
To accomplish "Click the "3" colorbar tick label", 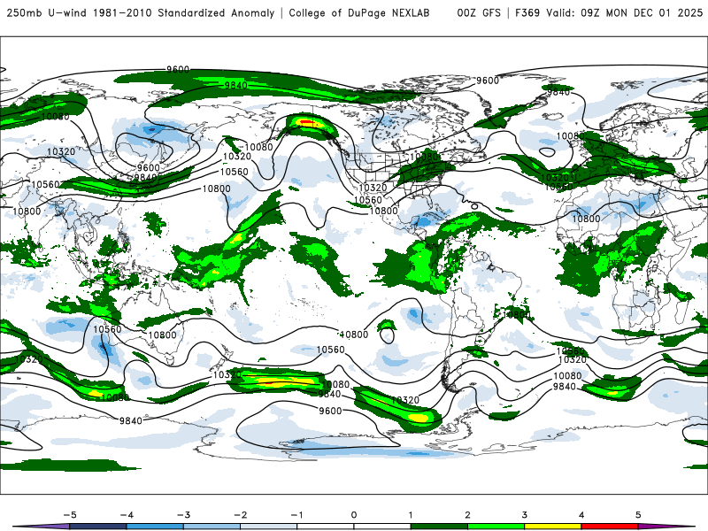I will pyautogui.click(x=525, y=515).
